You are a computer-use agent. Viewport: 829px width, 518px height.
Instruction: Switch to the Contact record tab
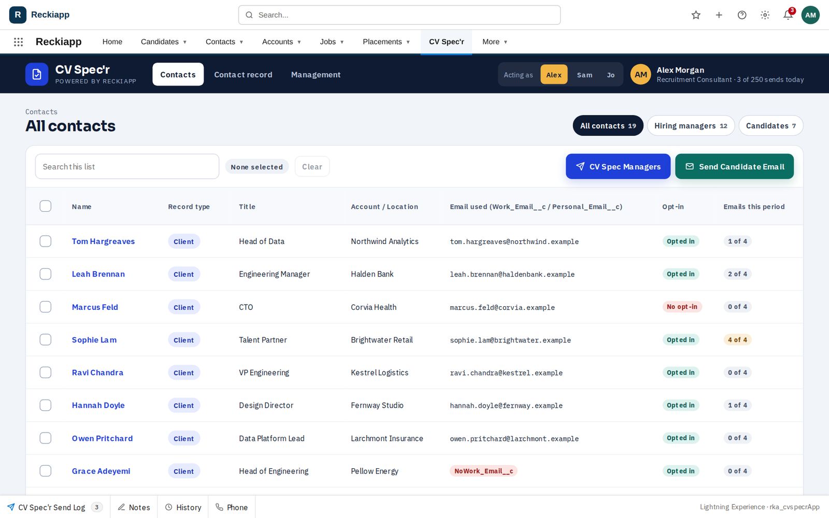click(243, 75)
